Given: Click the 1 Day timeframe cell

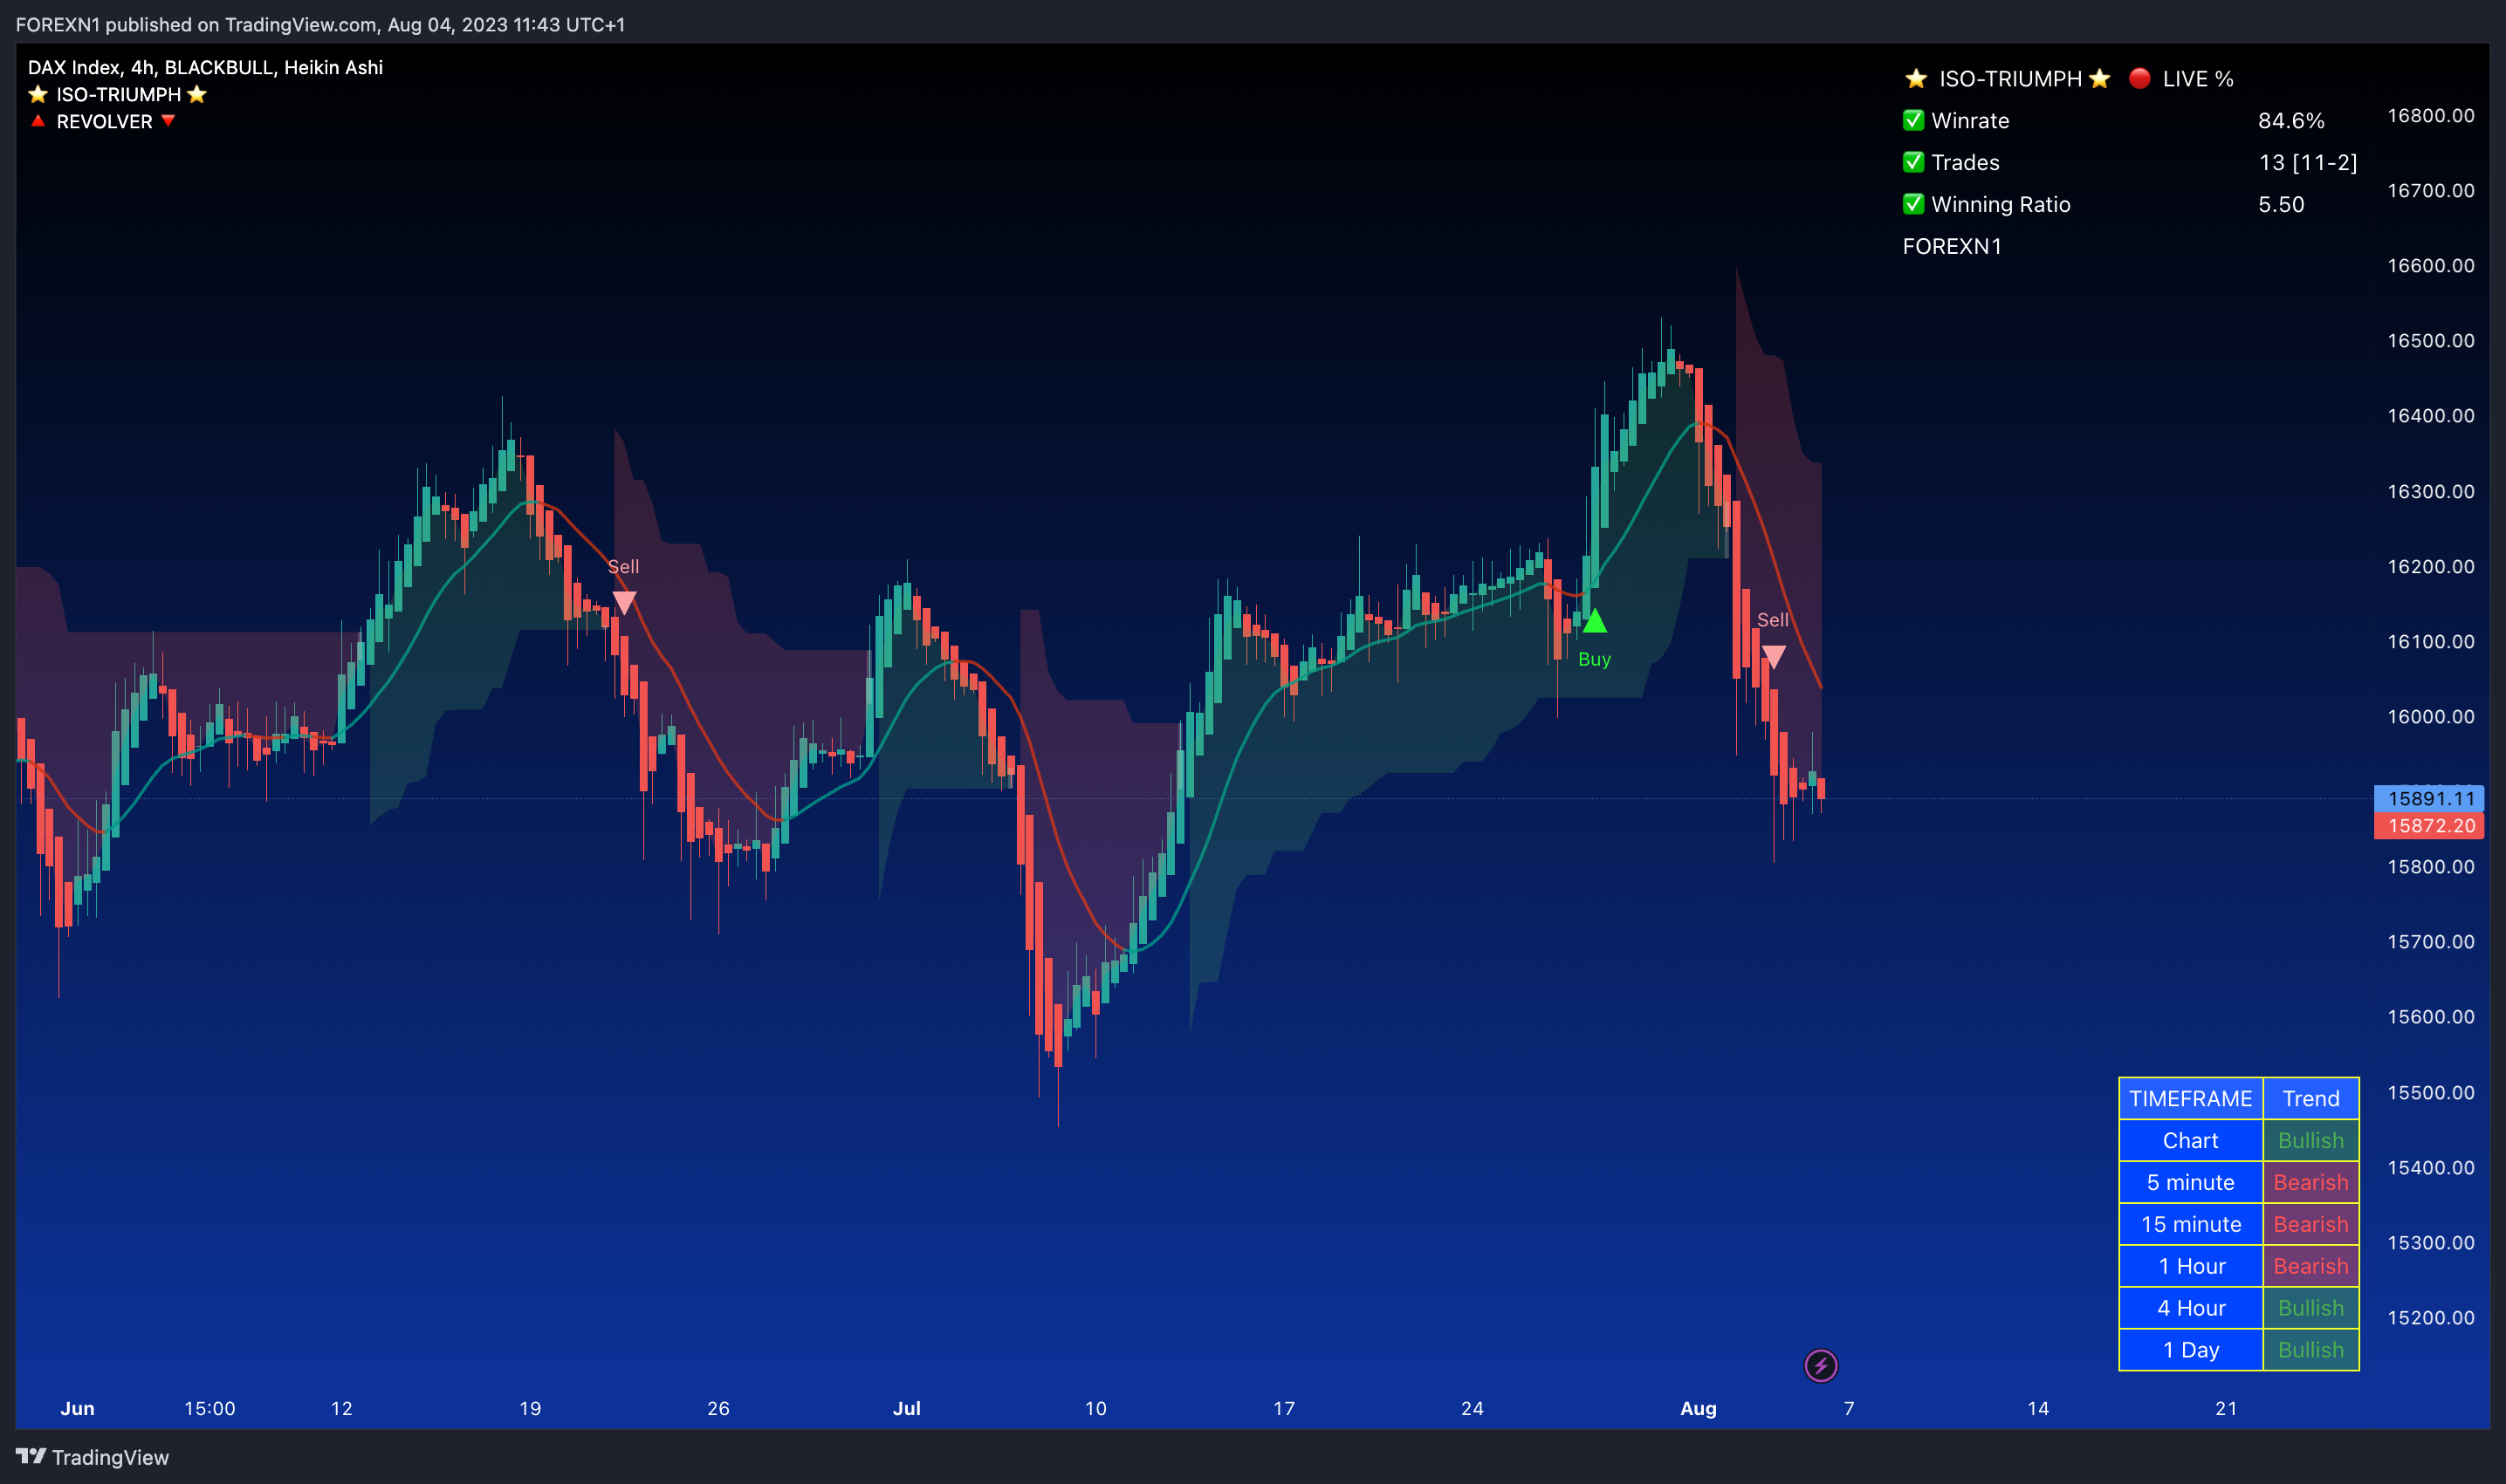Looking at the screenshot, I should 2191,1350.
